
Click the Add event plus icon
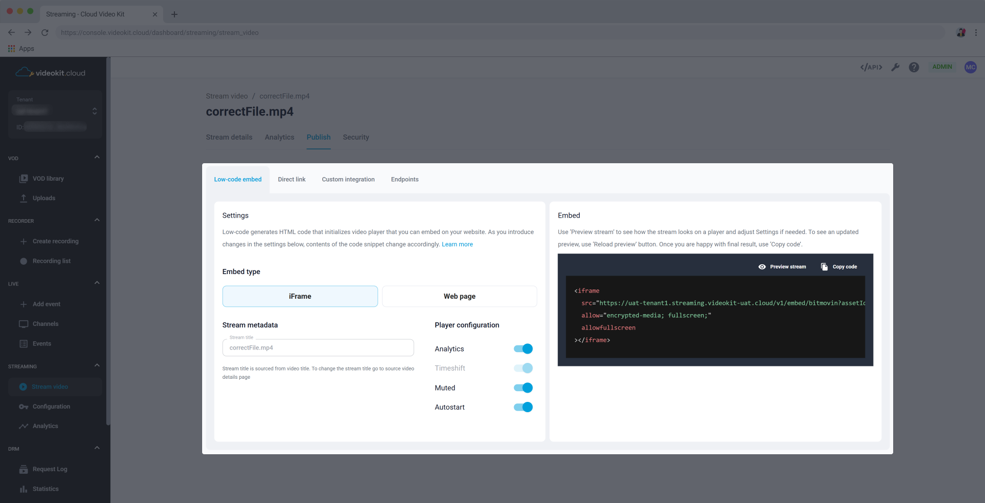tap(24, 304)
